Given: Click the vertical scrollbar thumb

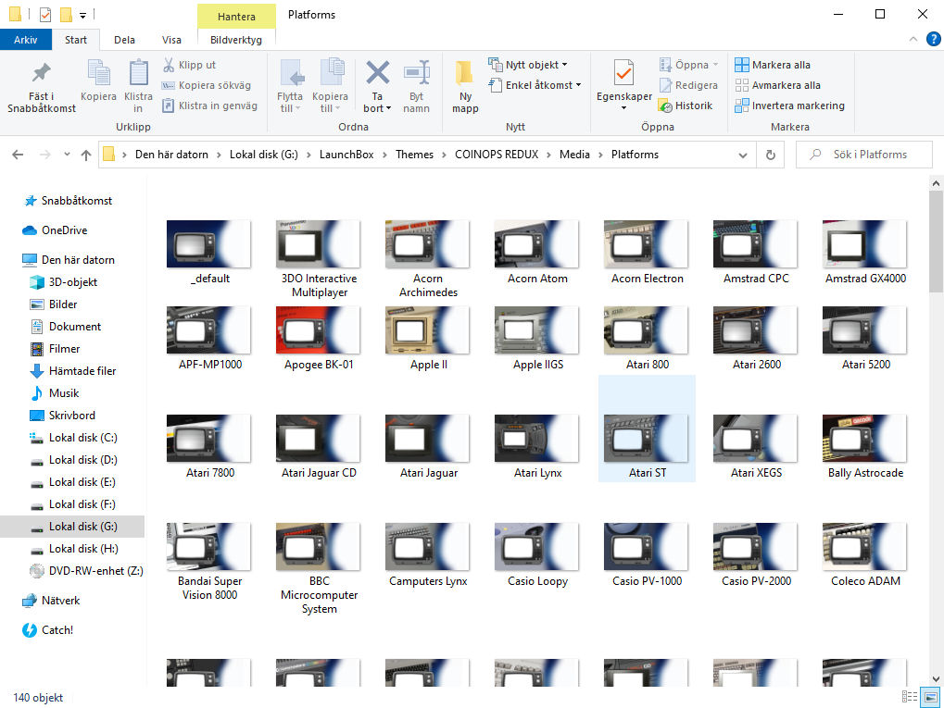Looking at the screenshot, I should tap(936, 241).
